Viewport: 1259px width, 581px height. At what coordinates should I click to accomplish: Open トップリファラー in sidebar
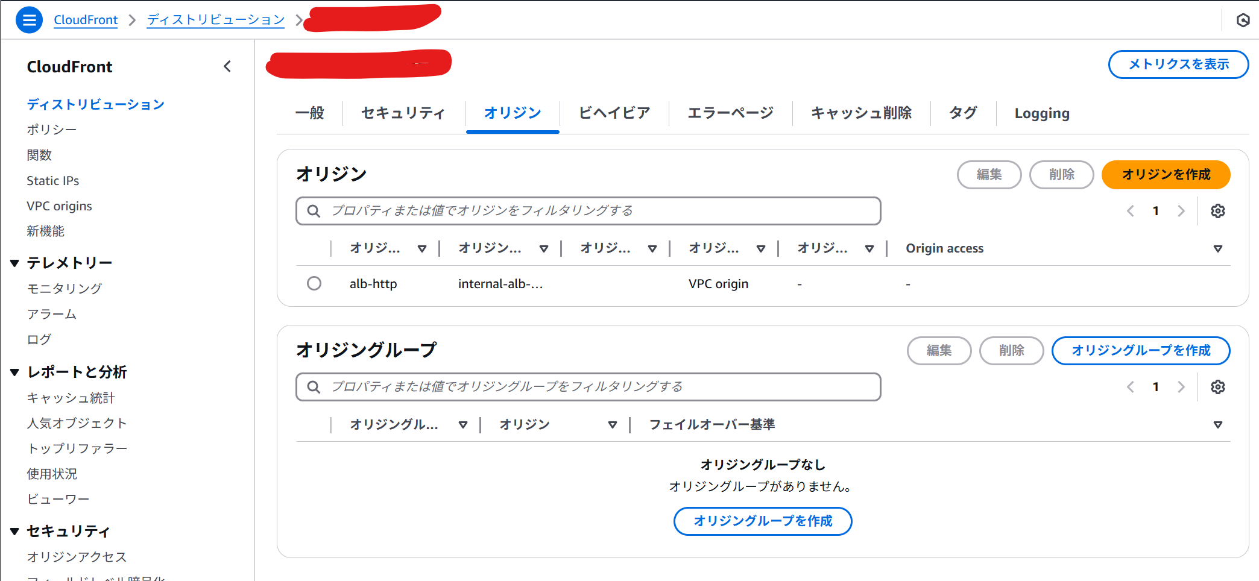click(77, 448)
